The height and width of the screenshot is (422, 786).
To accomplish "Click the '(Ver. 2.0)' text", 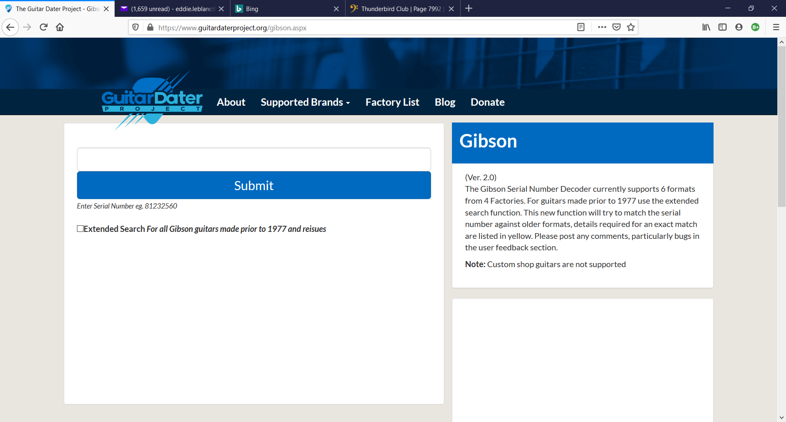I will (x=481, y=177).
